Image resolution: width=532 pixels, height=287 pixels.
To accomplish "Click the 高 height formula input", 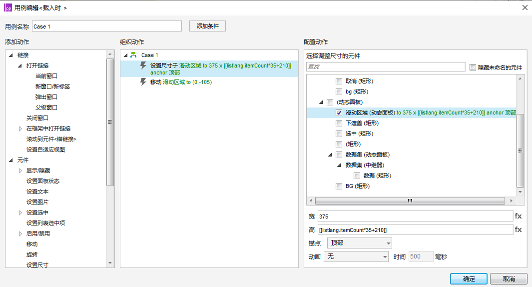I will pos(415,229).
